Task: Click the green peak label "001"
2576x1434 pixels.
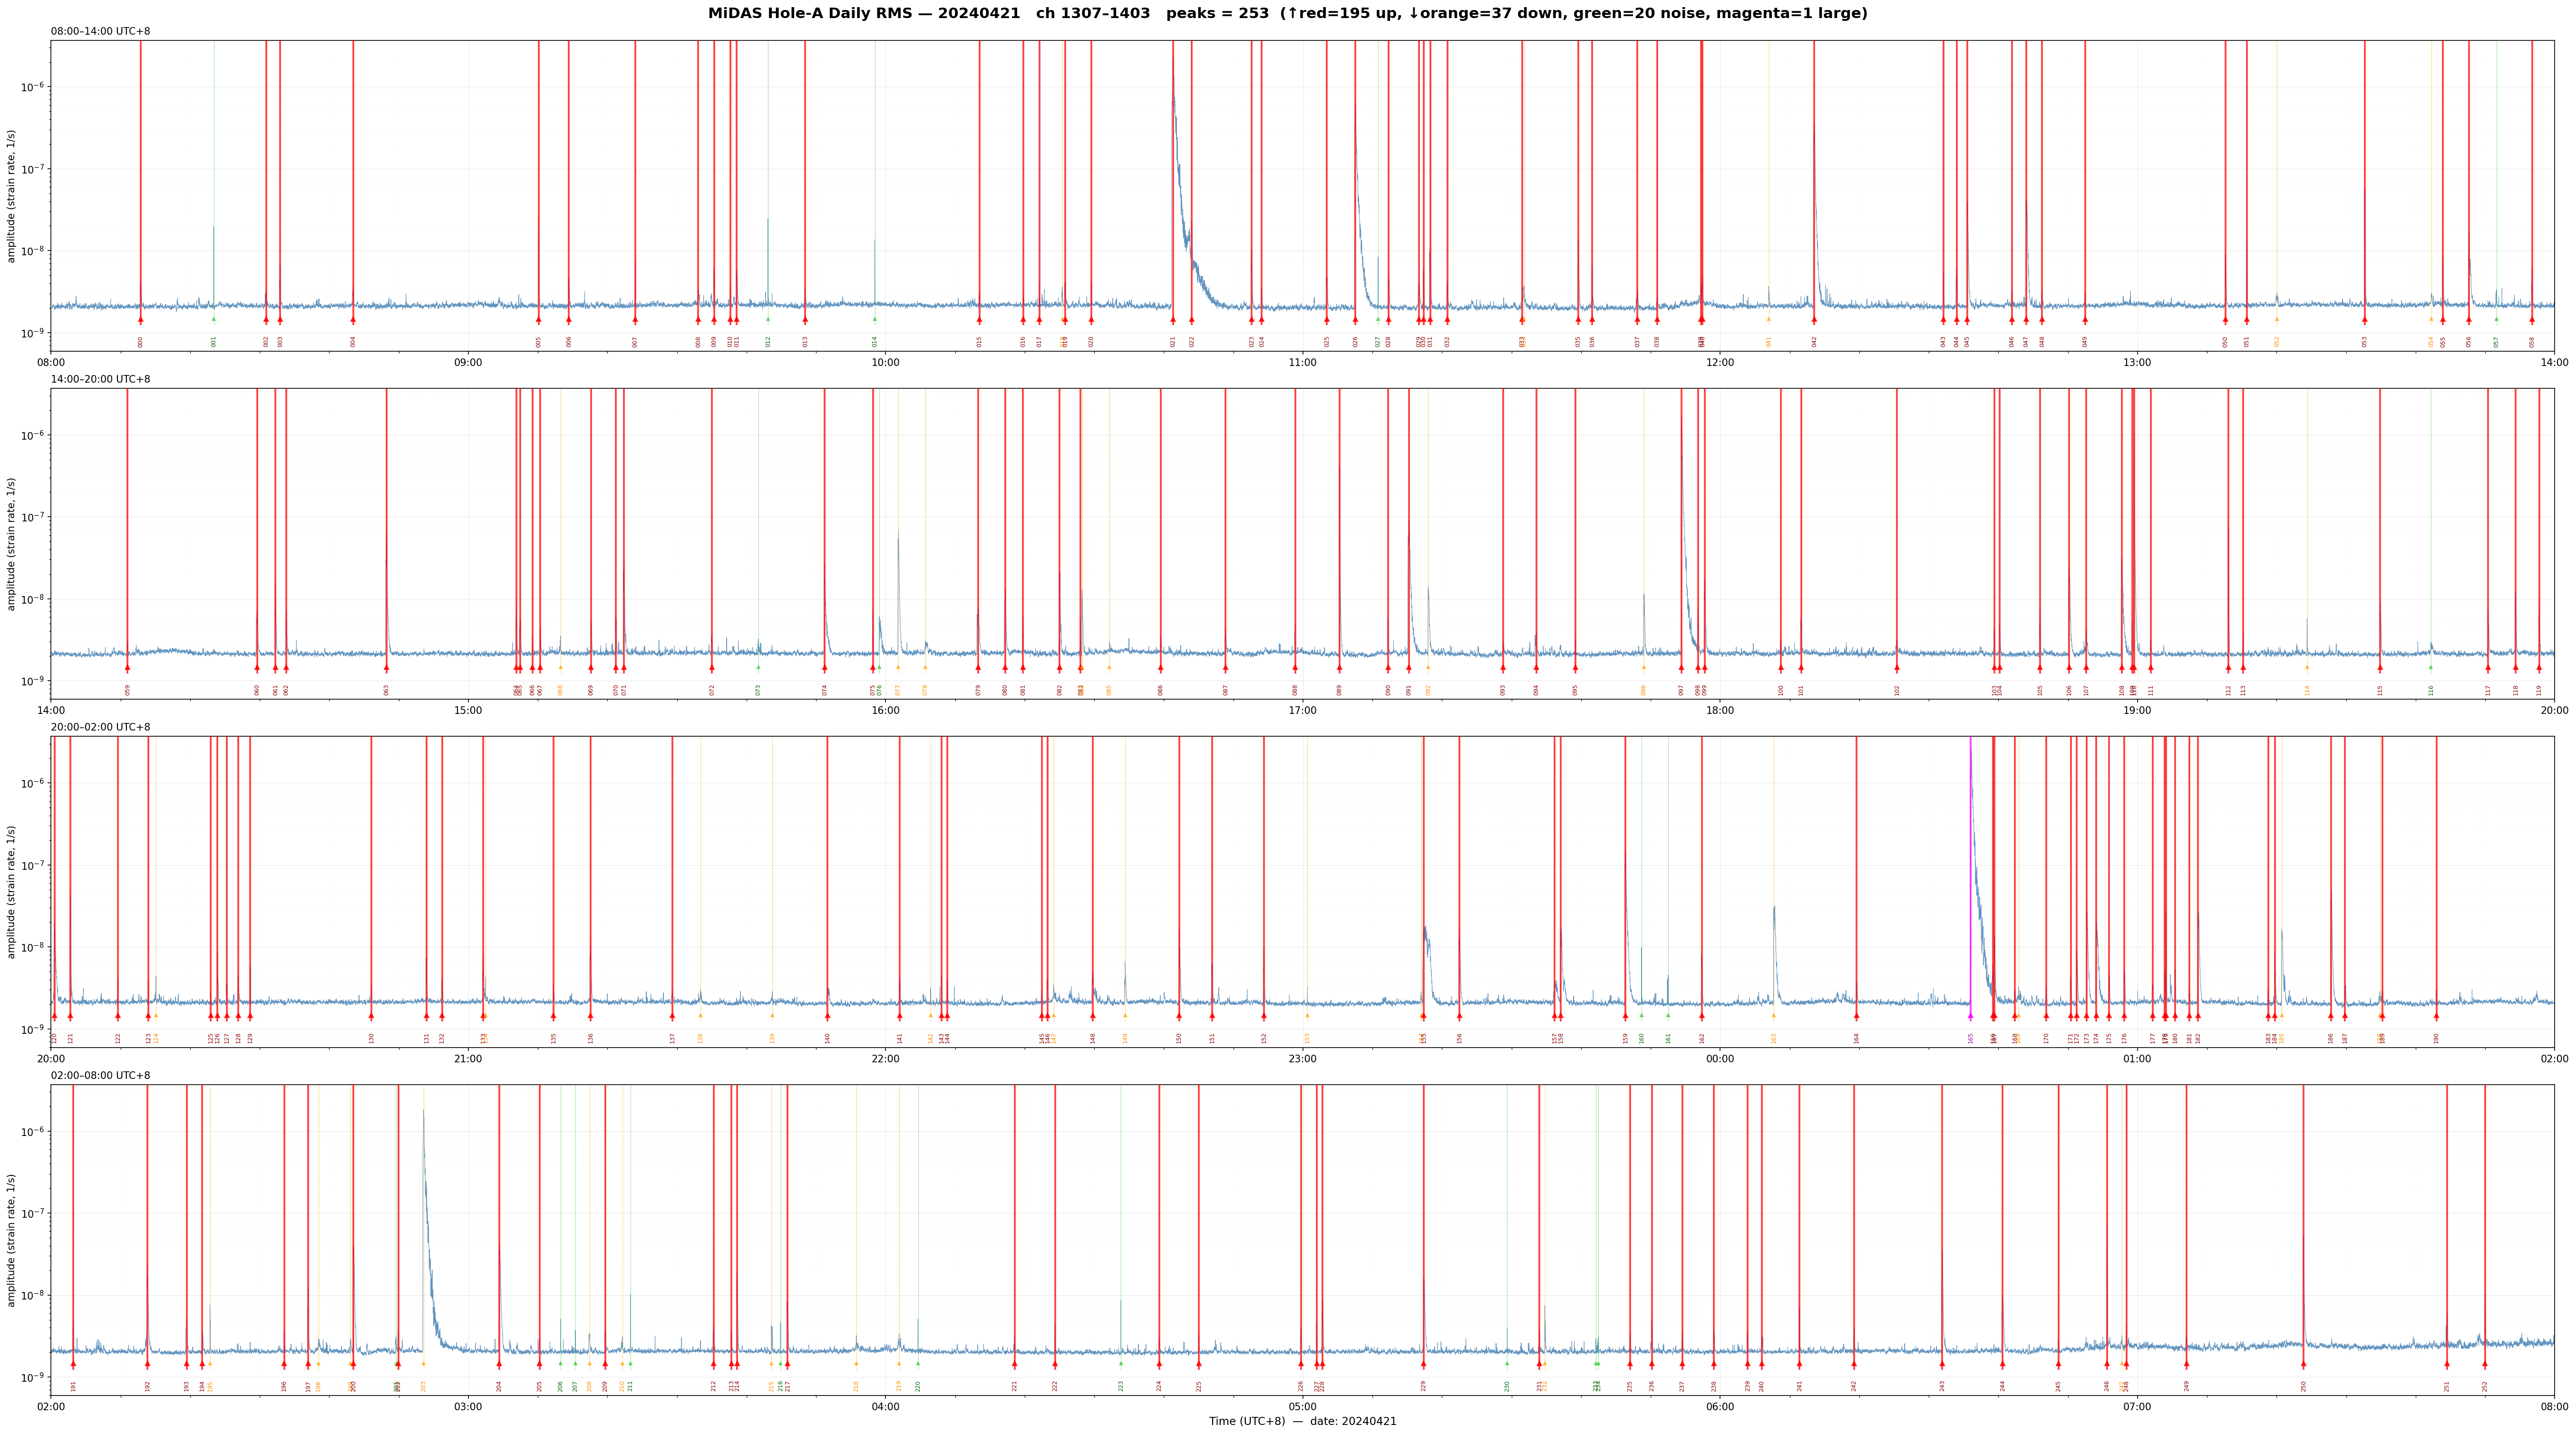Action: point(214,342)
